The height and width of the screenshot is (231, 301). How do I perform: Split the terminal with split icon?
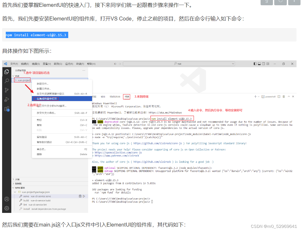(x=279, y=97)
